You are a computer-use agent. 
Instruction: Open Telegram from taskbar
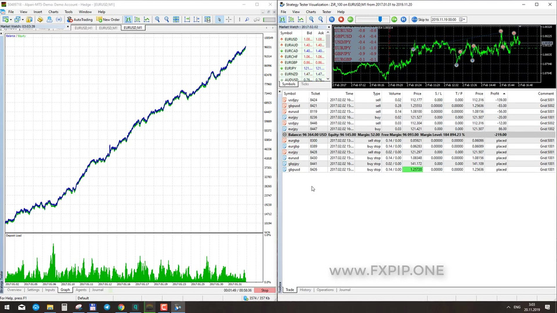point(107,307)
